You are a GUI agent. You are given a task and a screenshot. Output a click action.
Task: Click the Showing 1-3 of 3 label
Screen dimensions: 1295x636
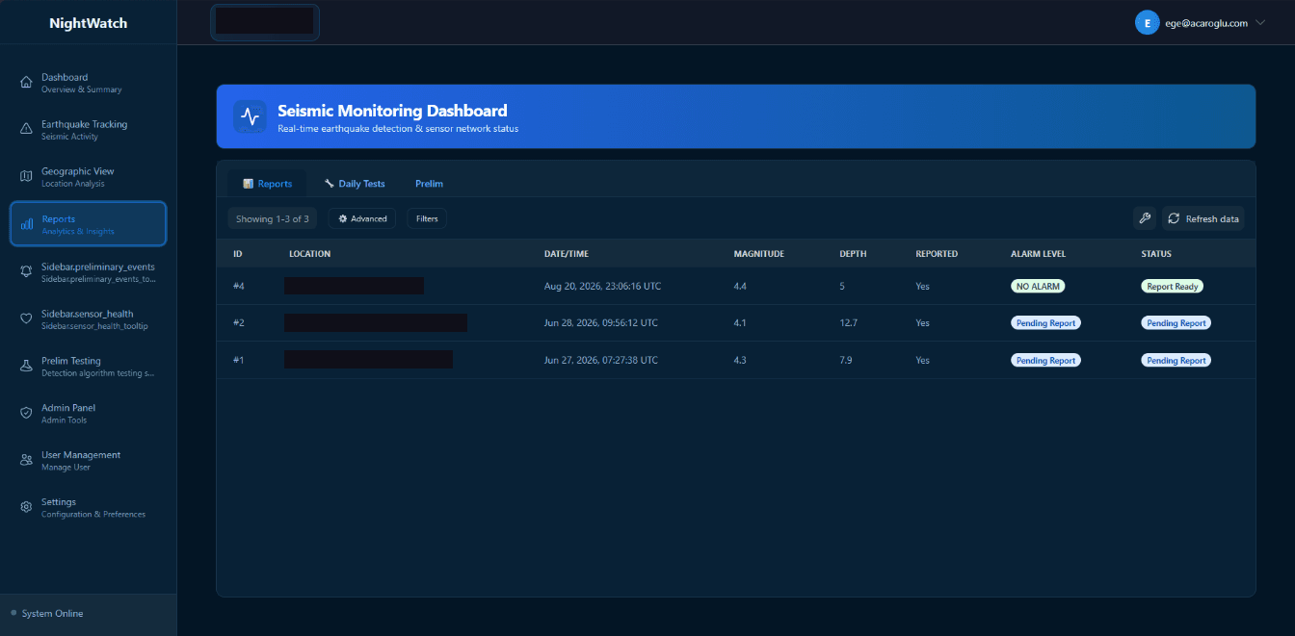(273, 219)
